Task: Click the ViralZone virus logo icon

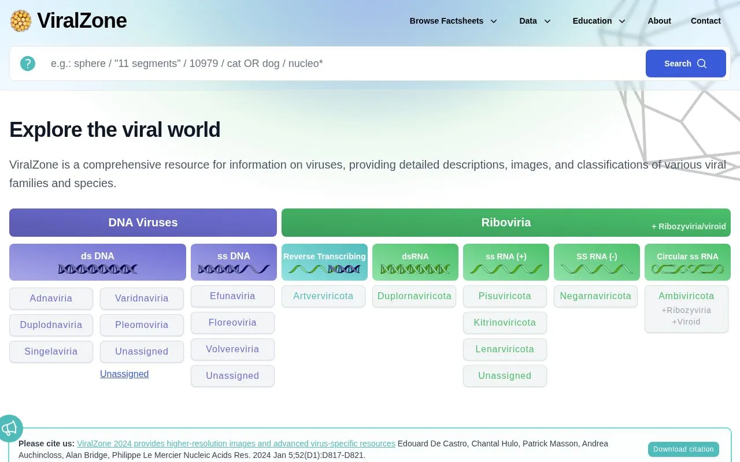Action: pos(21,21)
